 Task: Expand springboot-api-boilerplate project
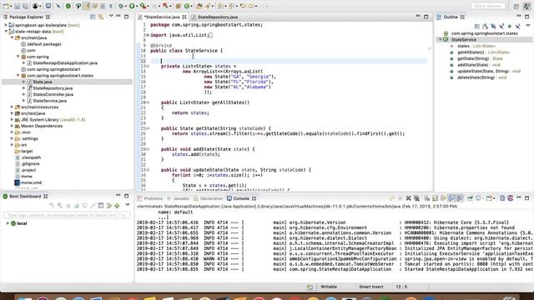pos(6,25)
